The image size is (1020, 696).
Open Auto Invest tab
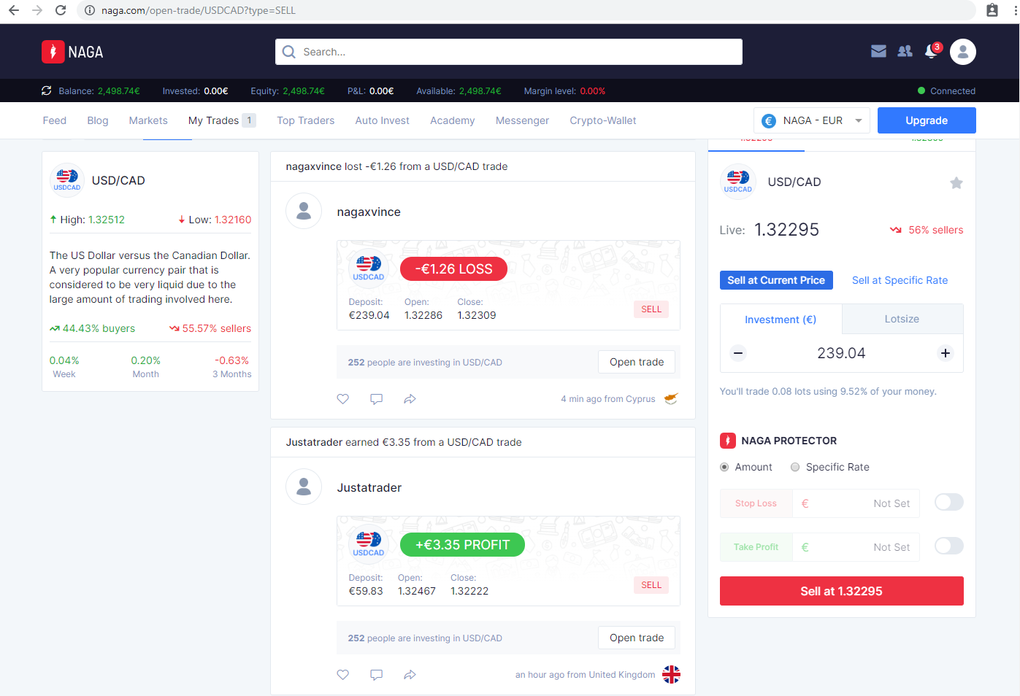pyautogui.click(x=383, y=120)
